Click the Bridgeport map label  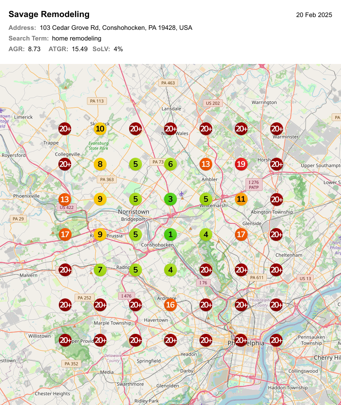coord(133,219)
